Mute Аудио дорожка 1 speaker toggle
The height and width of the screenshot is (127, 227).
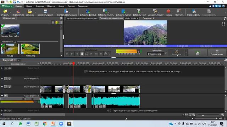6,96
